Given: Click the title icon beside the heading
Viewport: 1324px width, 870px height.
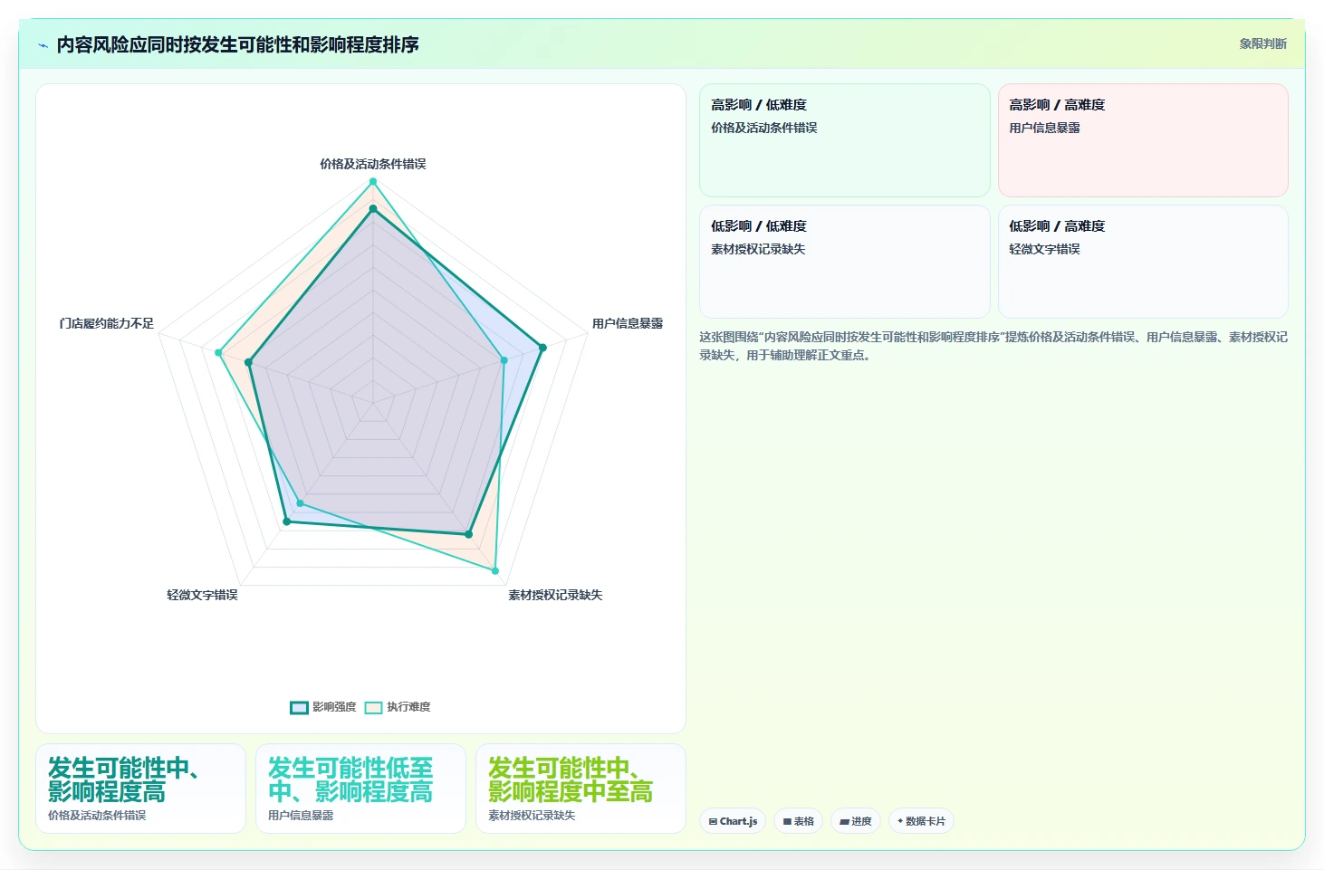Looking at the screenshot, I should [43, 45].
